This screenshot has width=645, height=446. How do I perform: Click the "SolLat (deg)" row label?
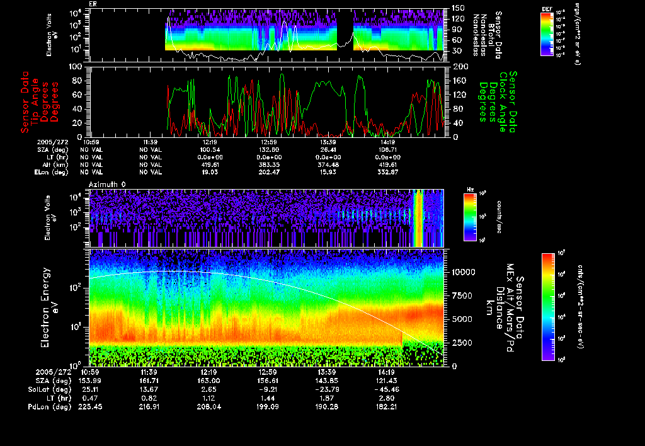[x=50, y=390]
